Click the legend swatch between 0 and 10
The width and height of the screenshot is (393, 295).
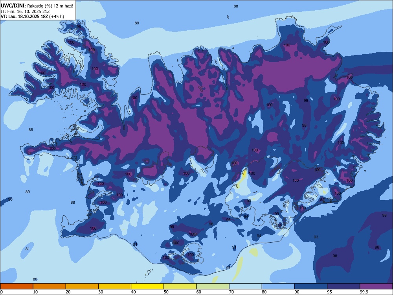coord(17,286)
